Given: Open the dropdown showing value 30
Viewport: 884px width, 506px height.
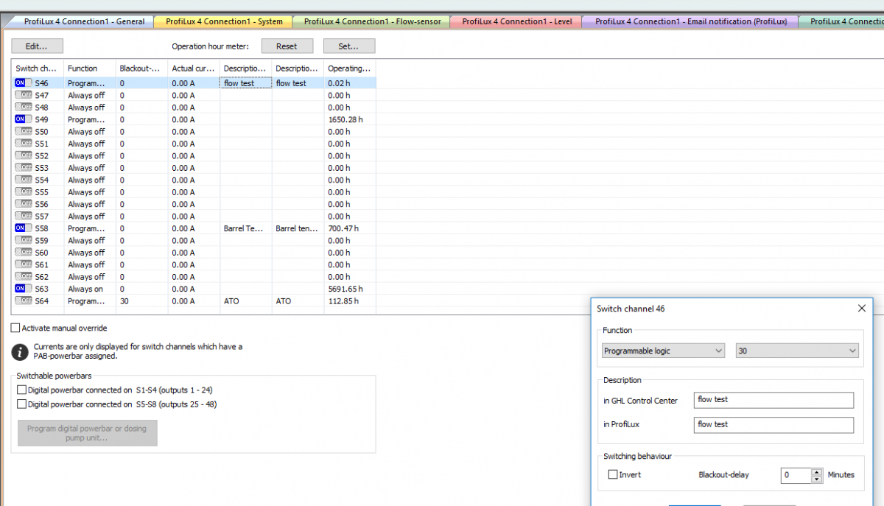Looking at the screenshot, I should pyautogui.click(x=797, y=351).
